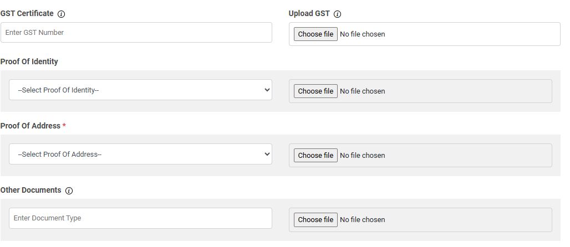Screen dimensions: 570x247
Task: Open the Select Proof Of Identity dropdown
Action: pos(140,90)
